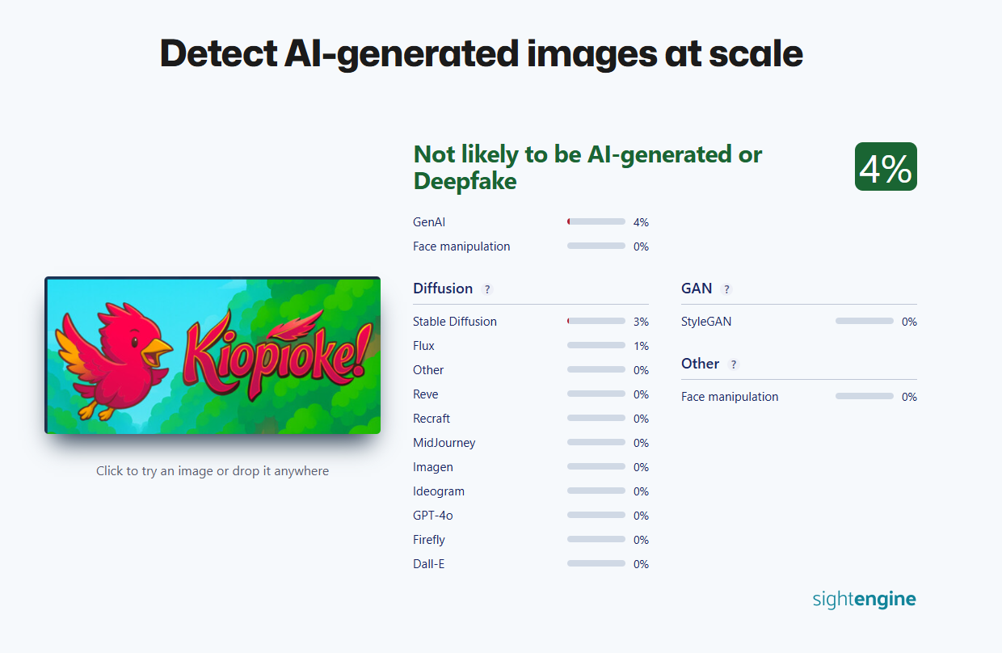
Task: Click the 'Other' section heading on the right
Action: point(700,364)
